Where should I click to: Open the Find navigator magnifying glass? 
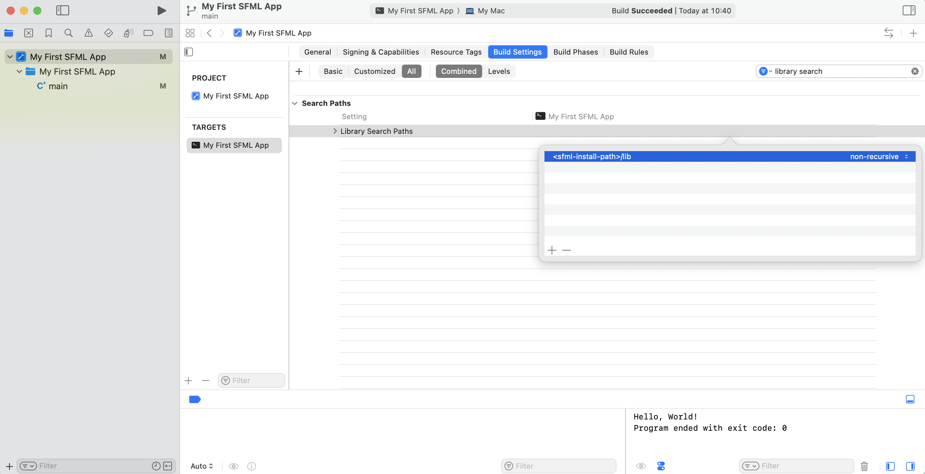(68, 33)
